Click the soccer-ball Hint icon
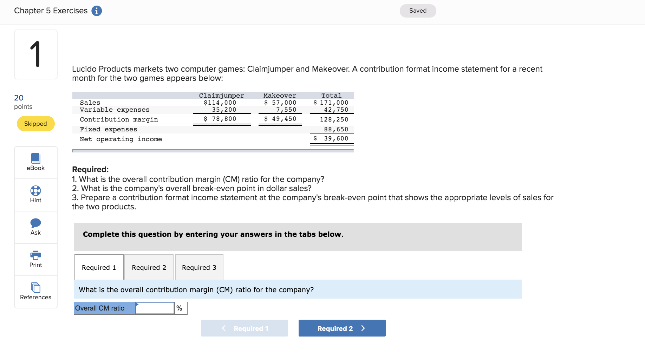 click(x=35, y=191)
